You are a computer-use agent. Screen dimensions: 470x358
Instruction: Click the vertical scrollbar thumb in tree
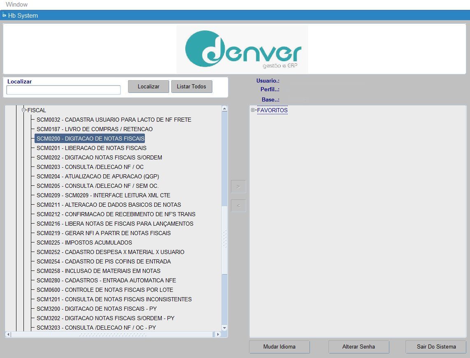[x=225, y=240]
